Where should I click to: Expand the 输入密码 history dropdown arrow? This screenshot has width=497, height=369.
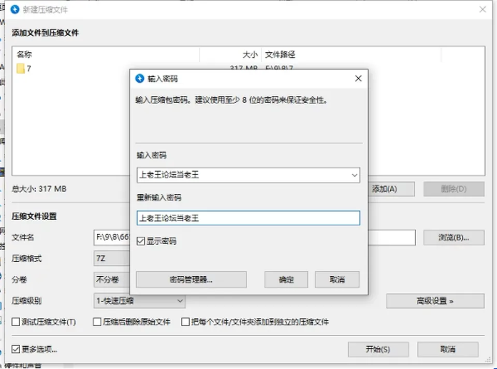pos(354,175)
